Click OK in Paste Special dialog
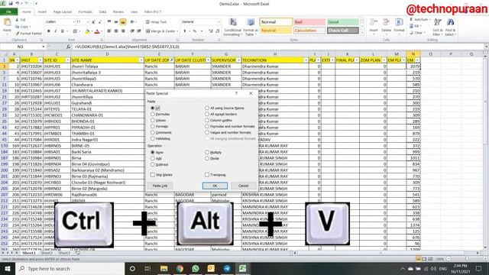This screenshot has height=275, width=489. coord(215,186)
